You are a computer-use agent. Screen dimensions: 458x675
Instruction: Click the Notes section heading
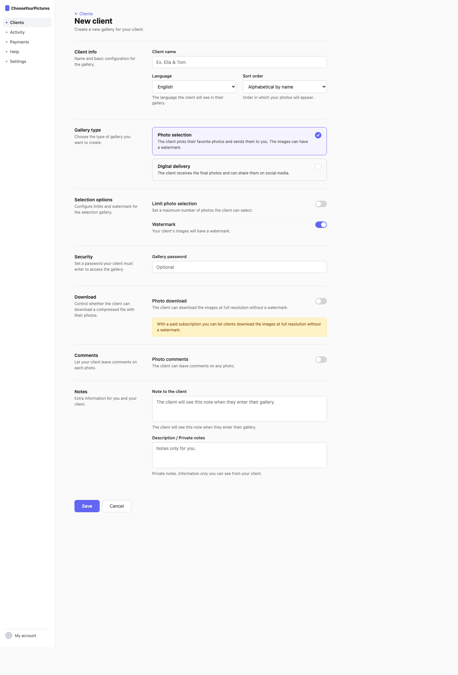pos(81,392)
